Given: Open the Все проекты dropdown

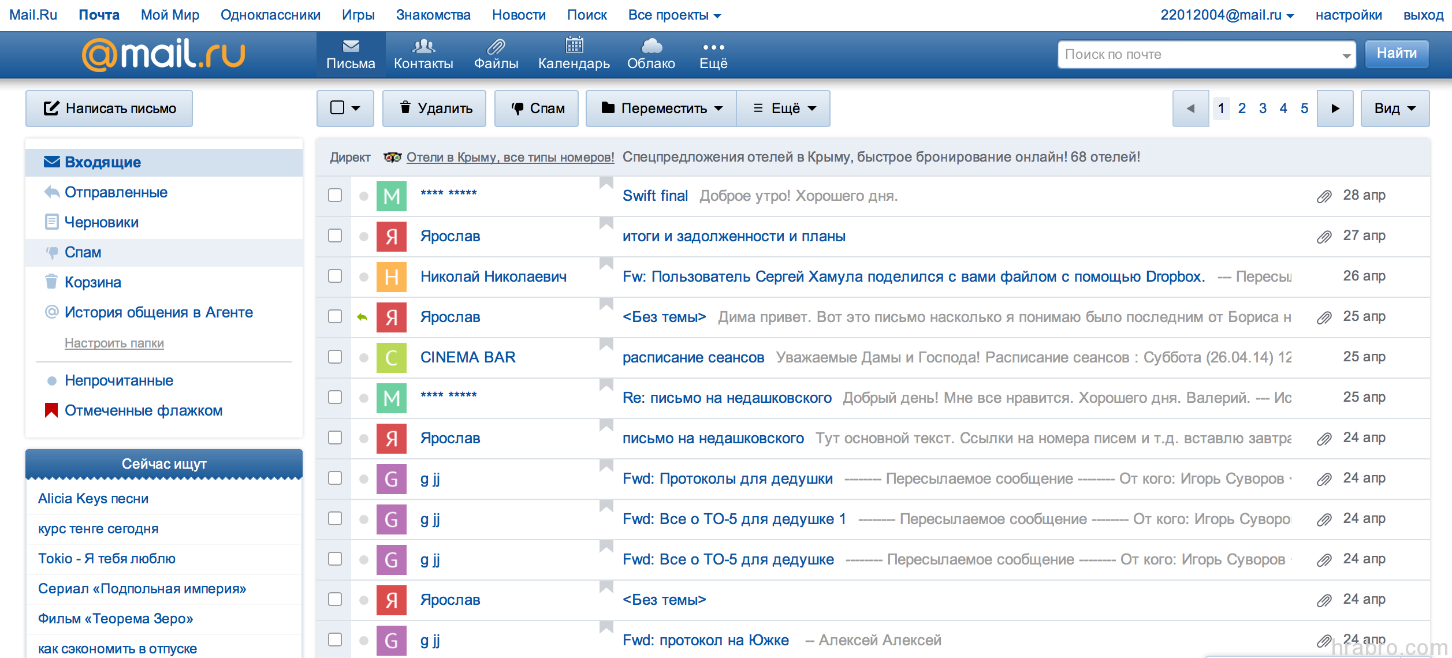Looking at the screenshot, I should 673,14.
